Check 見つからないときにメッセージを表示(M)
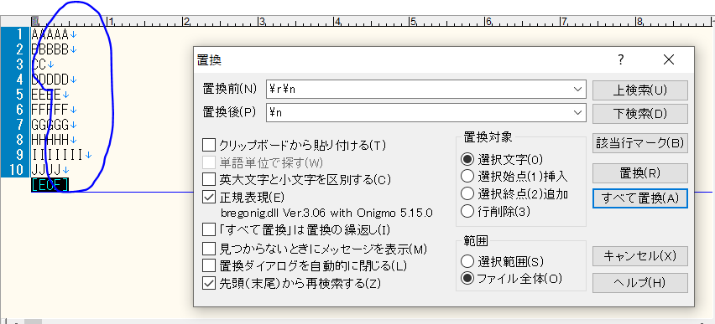This screenshot has width=715, height=324. [x=209, y=249]
